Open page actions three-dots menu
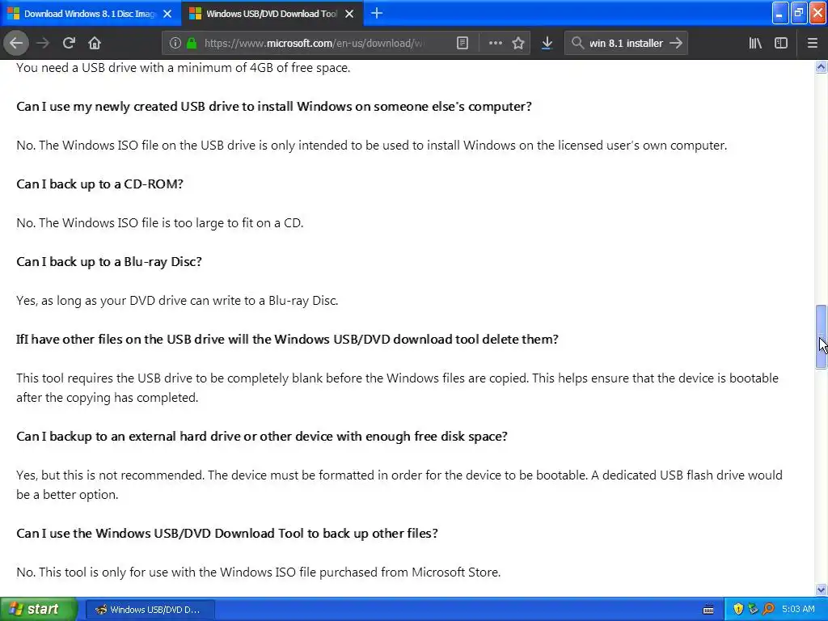The width and height of the screenshot is (828, 621). pos(496,43)
